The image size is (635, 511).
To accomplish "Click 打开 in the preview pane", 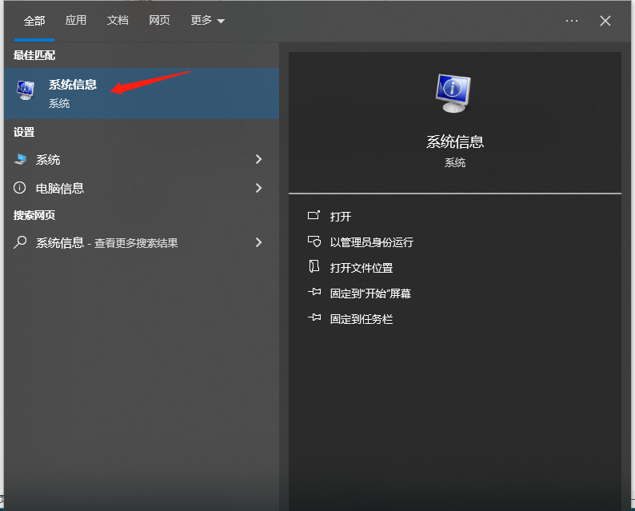I will pyautogui.click(x=340, y=217).
